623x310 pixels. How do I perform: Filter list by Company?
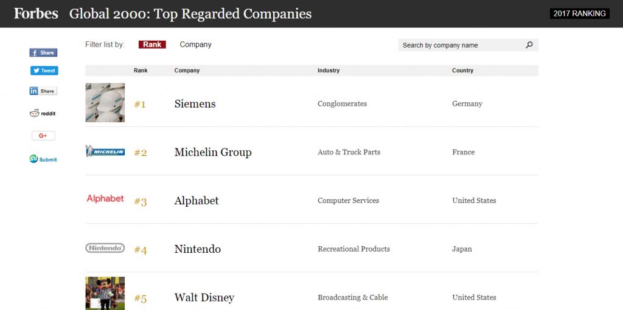click(x=195, y=45)
